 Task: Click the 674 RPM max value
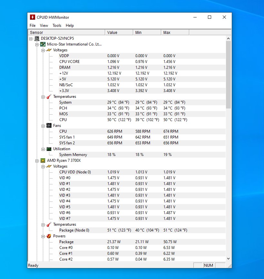(171, 131)
